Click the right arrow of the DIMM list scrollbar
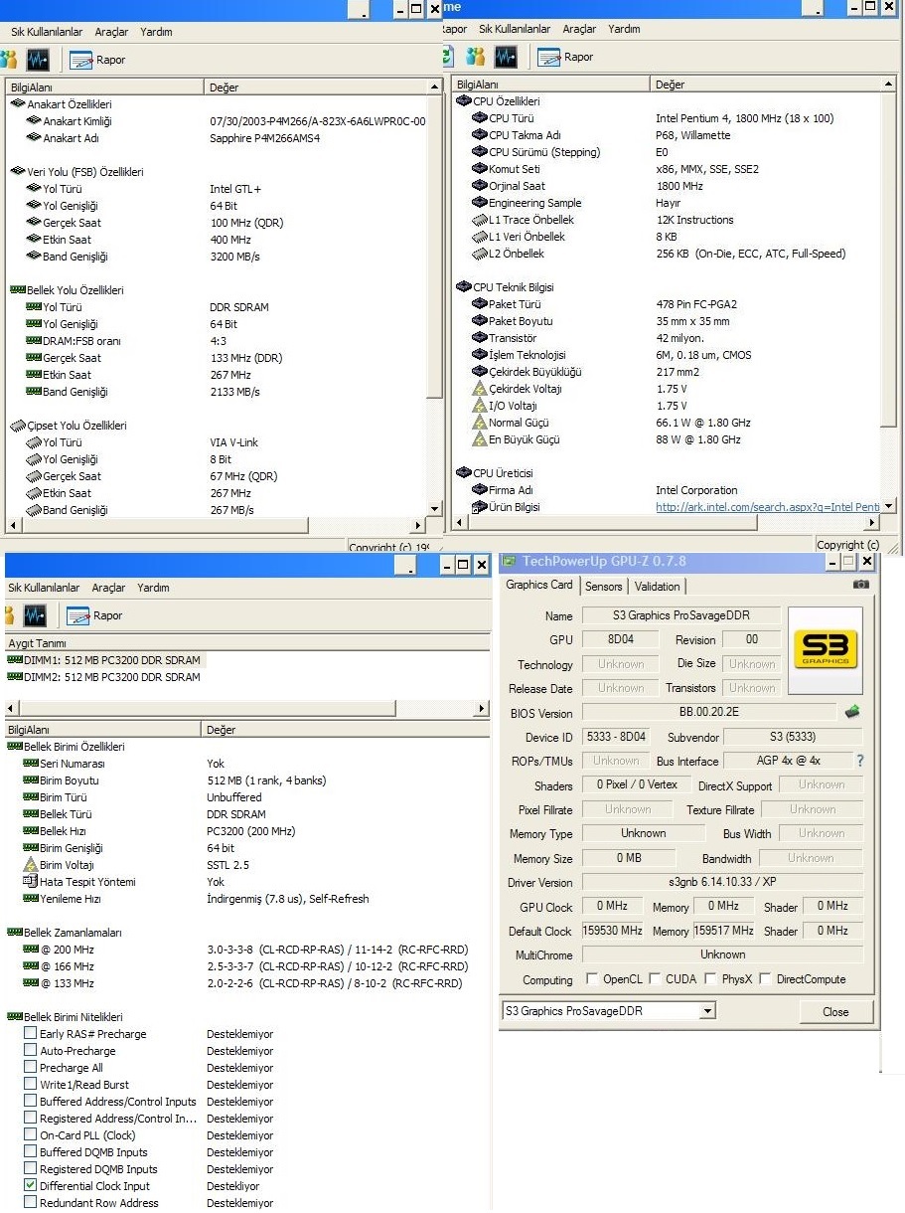 pyautogui.click(x=482, y=709)
